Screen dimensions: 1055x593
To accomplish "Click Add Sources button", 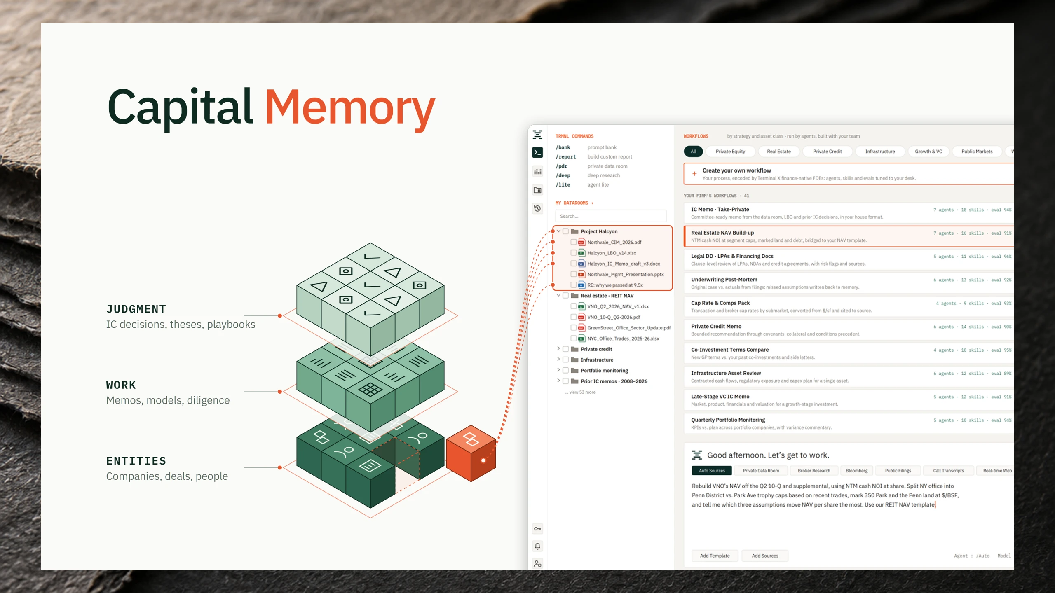I will [x=765, y=556].
